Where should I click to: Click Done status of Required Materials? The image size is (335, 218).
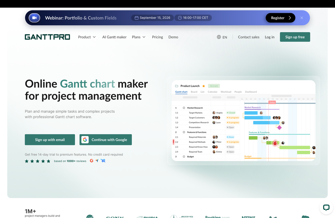click(231, 137)
